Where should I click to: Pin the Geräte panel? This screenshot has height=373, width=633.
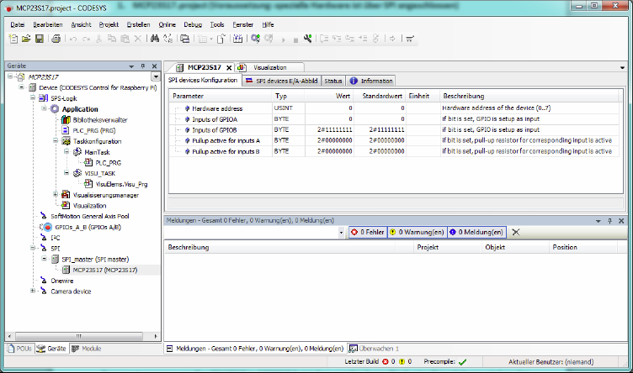pos(143,66)
